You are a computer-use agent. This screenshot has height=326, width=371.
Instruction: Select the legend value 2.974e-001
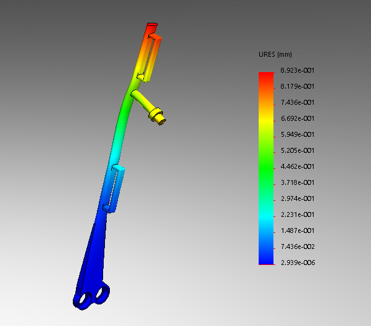[298, 198]
